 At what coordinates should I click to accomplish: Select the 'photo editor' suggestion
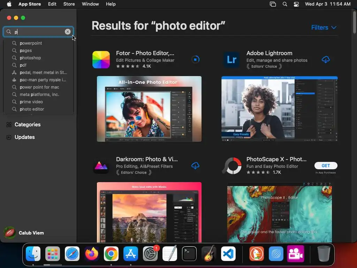(x=38, y=109)
